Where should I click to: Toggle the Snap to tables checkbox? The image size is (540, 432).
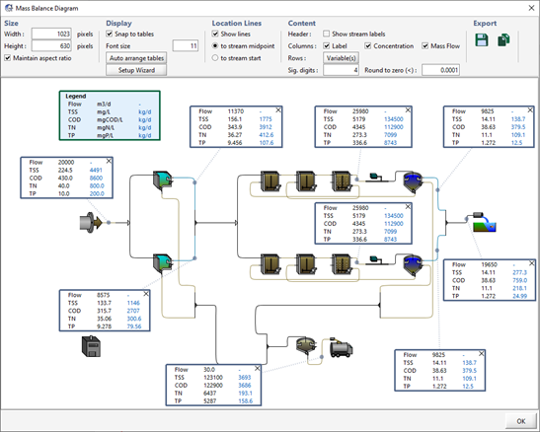[x=110, y=34]
